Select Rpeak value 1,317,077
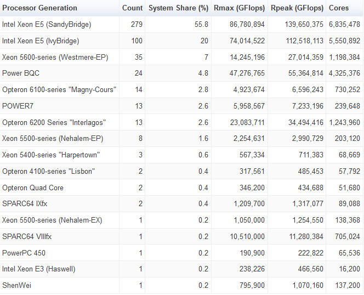 click(x=308, y=204)
